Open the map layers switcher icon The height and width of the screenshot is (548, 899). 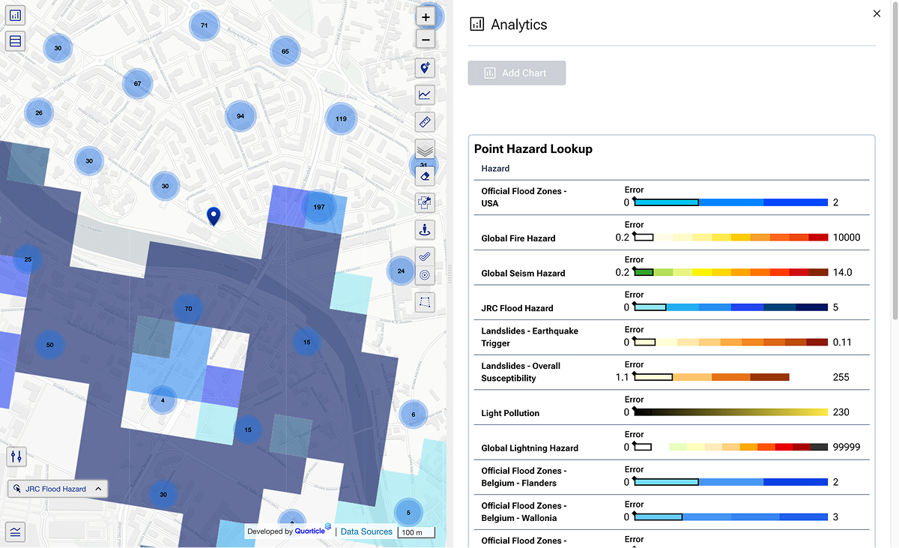tap(425, 148)
